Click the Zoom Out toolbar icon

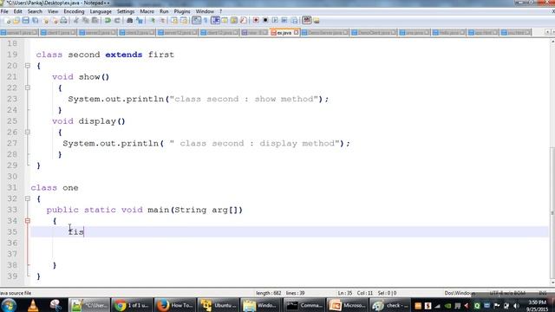(x=162, y=21)
